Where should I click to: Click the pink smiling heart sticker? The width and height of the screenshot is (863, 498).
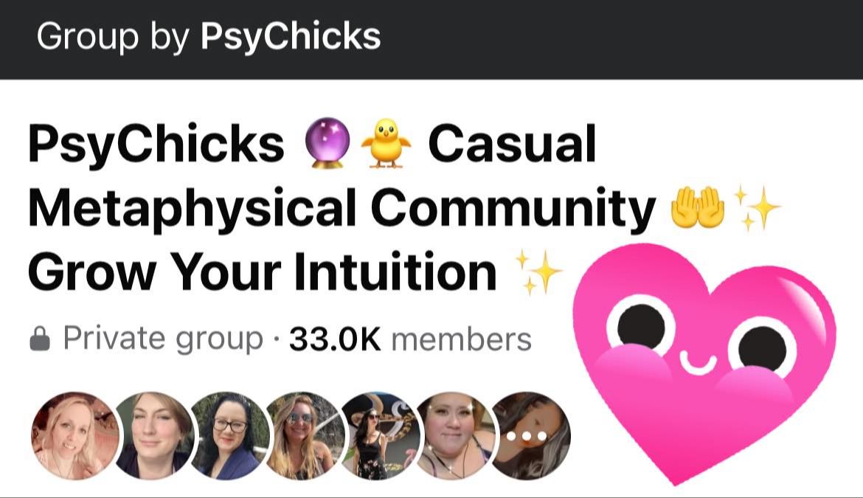[704, 364]
